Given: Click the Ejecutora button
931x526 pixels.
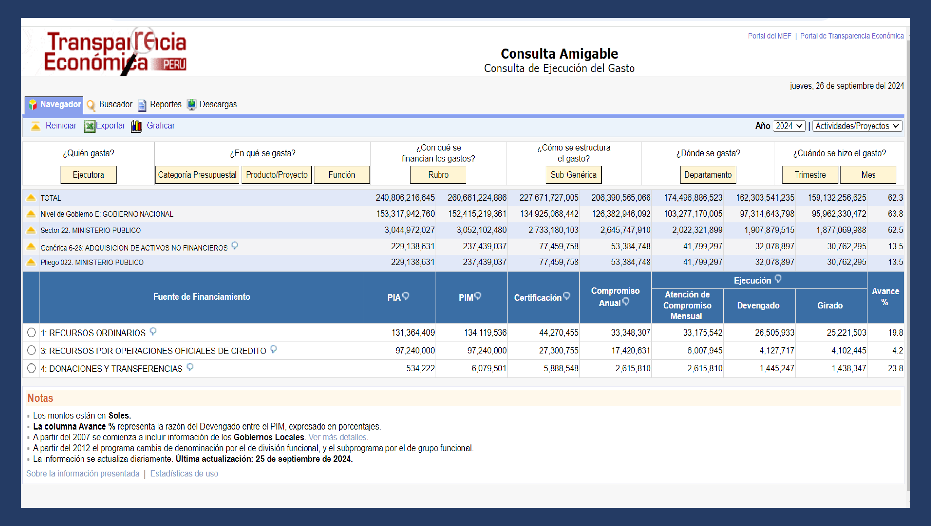Looking at the screenshot, I should point(88,175).
